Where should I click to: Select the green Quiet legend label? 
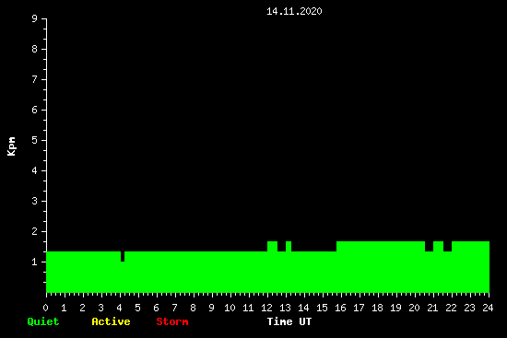(x=43, y=321)
